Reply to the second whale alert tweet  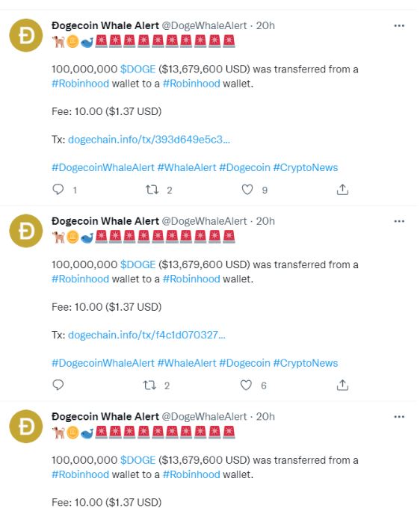click(x=58, y=385)
